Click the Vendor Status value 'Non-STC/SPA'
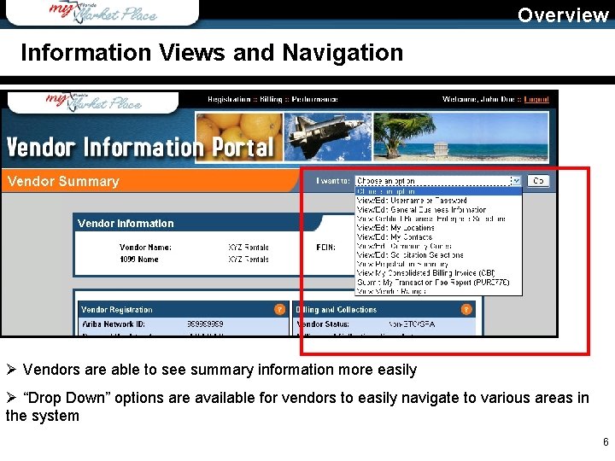Viewport: 615px width, 461px height. [411, 324]
